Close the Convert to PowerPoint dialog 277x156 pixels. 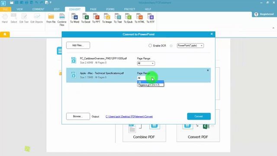(x=212, y=34)
